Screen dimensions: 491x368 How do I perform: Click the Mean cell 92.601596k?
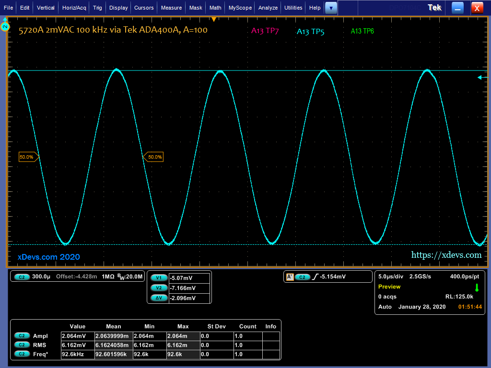coord(114,354)
